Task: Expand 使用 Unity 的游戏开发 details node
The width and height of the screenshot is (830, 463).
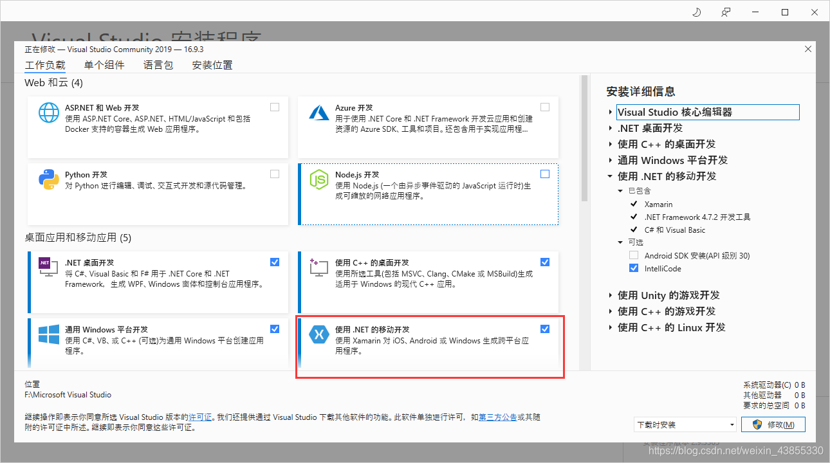Action: coord(610,295)
